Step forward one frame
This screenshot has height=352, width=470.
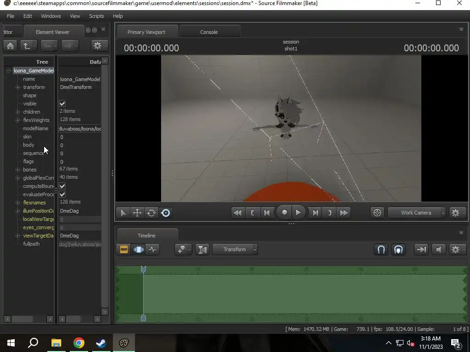tap(315, 213)
